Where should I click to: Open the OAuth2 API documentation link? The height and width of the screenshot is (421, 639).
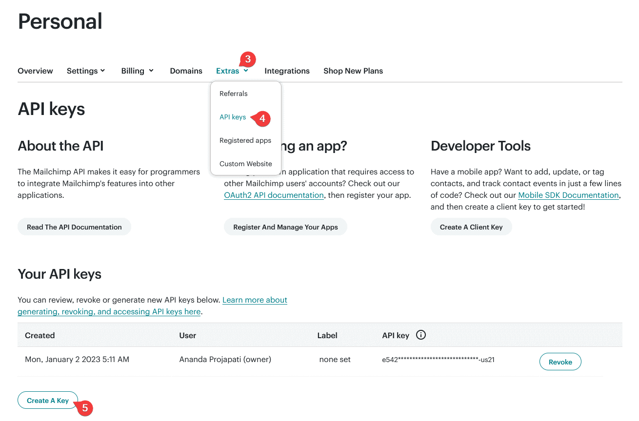coord(274,195)
